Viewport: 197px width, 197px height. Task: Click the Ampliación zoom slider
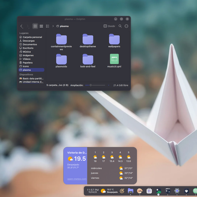pyautogui.click(x=95, y=85)
